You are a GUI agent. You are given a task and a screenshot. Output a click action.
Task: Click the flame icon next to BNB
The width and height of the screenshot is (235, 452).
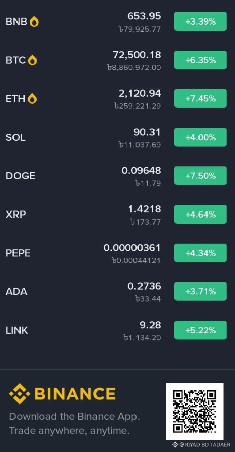34,22
